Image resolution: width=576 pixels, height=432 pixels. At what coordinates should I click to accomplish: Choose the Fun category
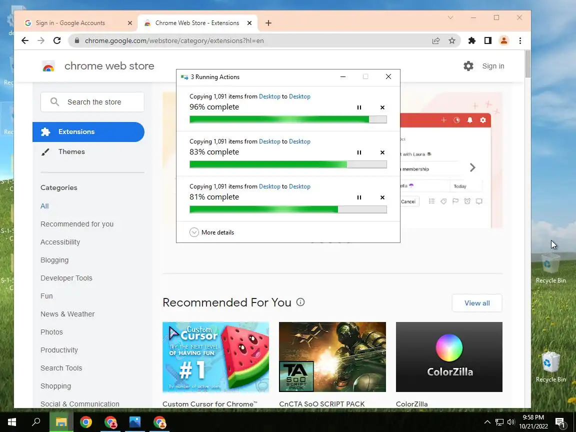46,296
